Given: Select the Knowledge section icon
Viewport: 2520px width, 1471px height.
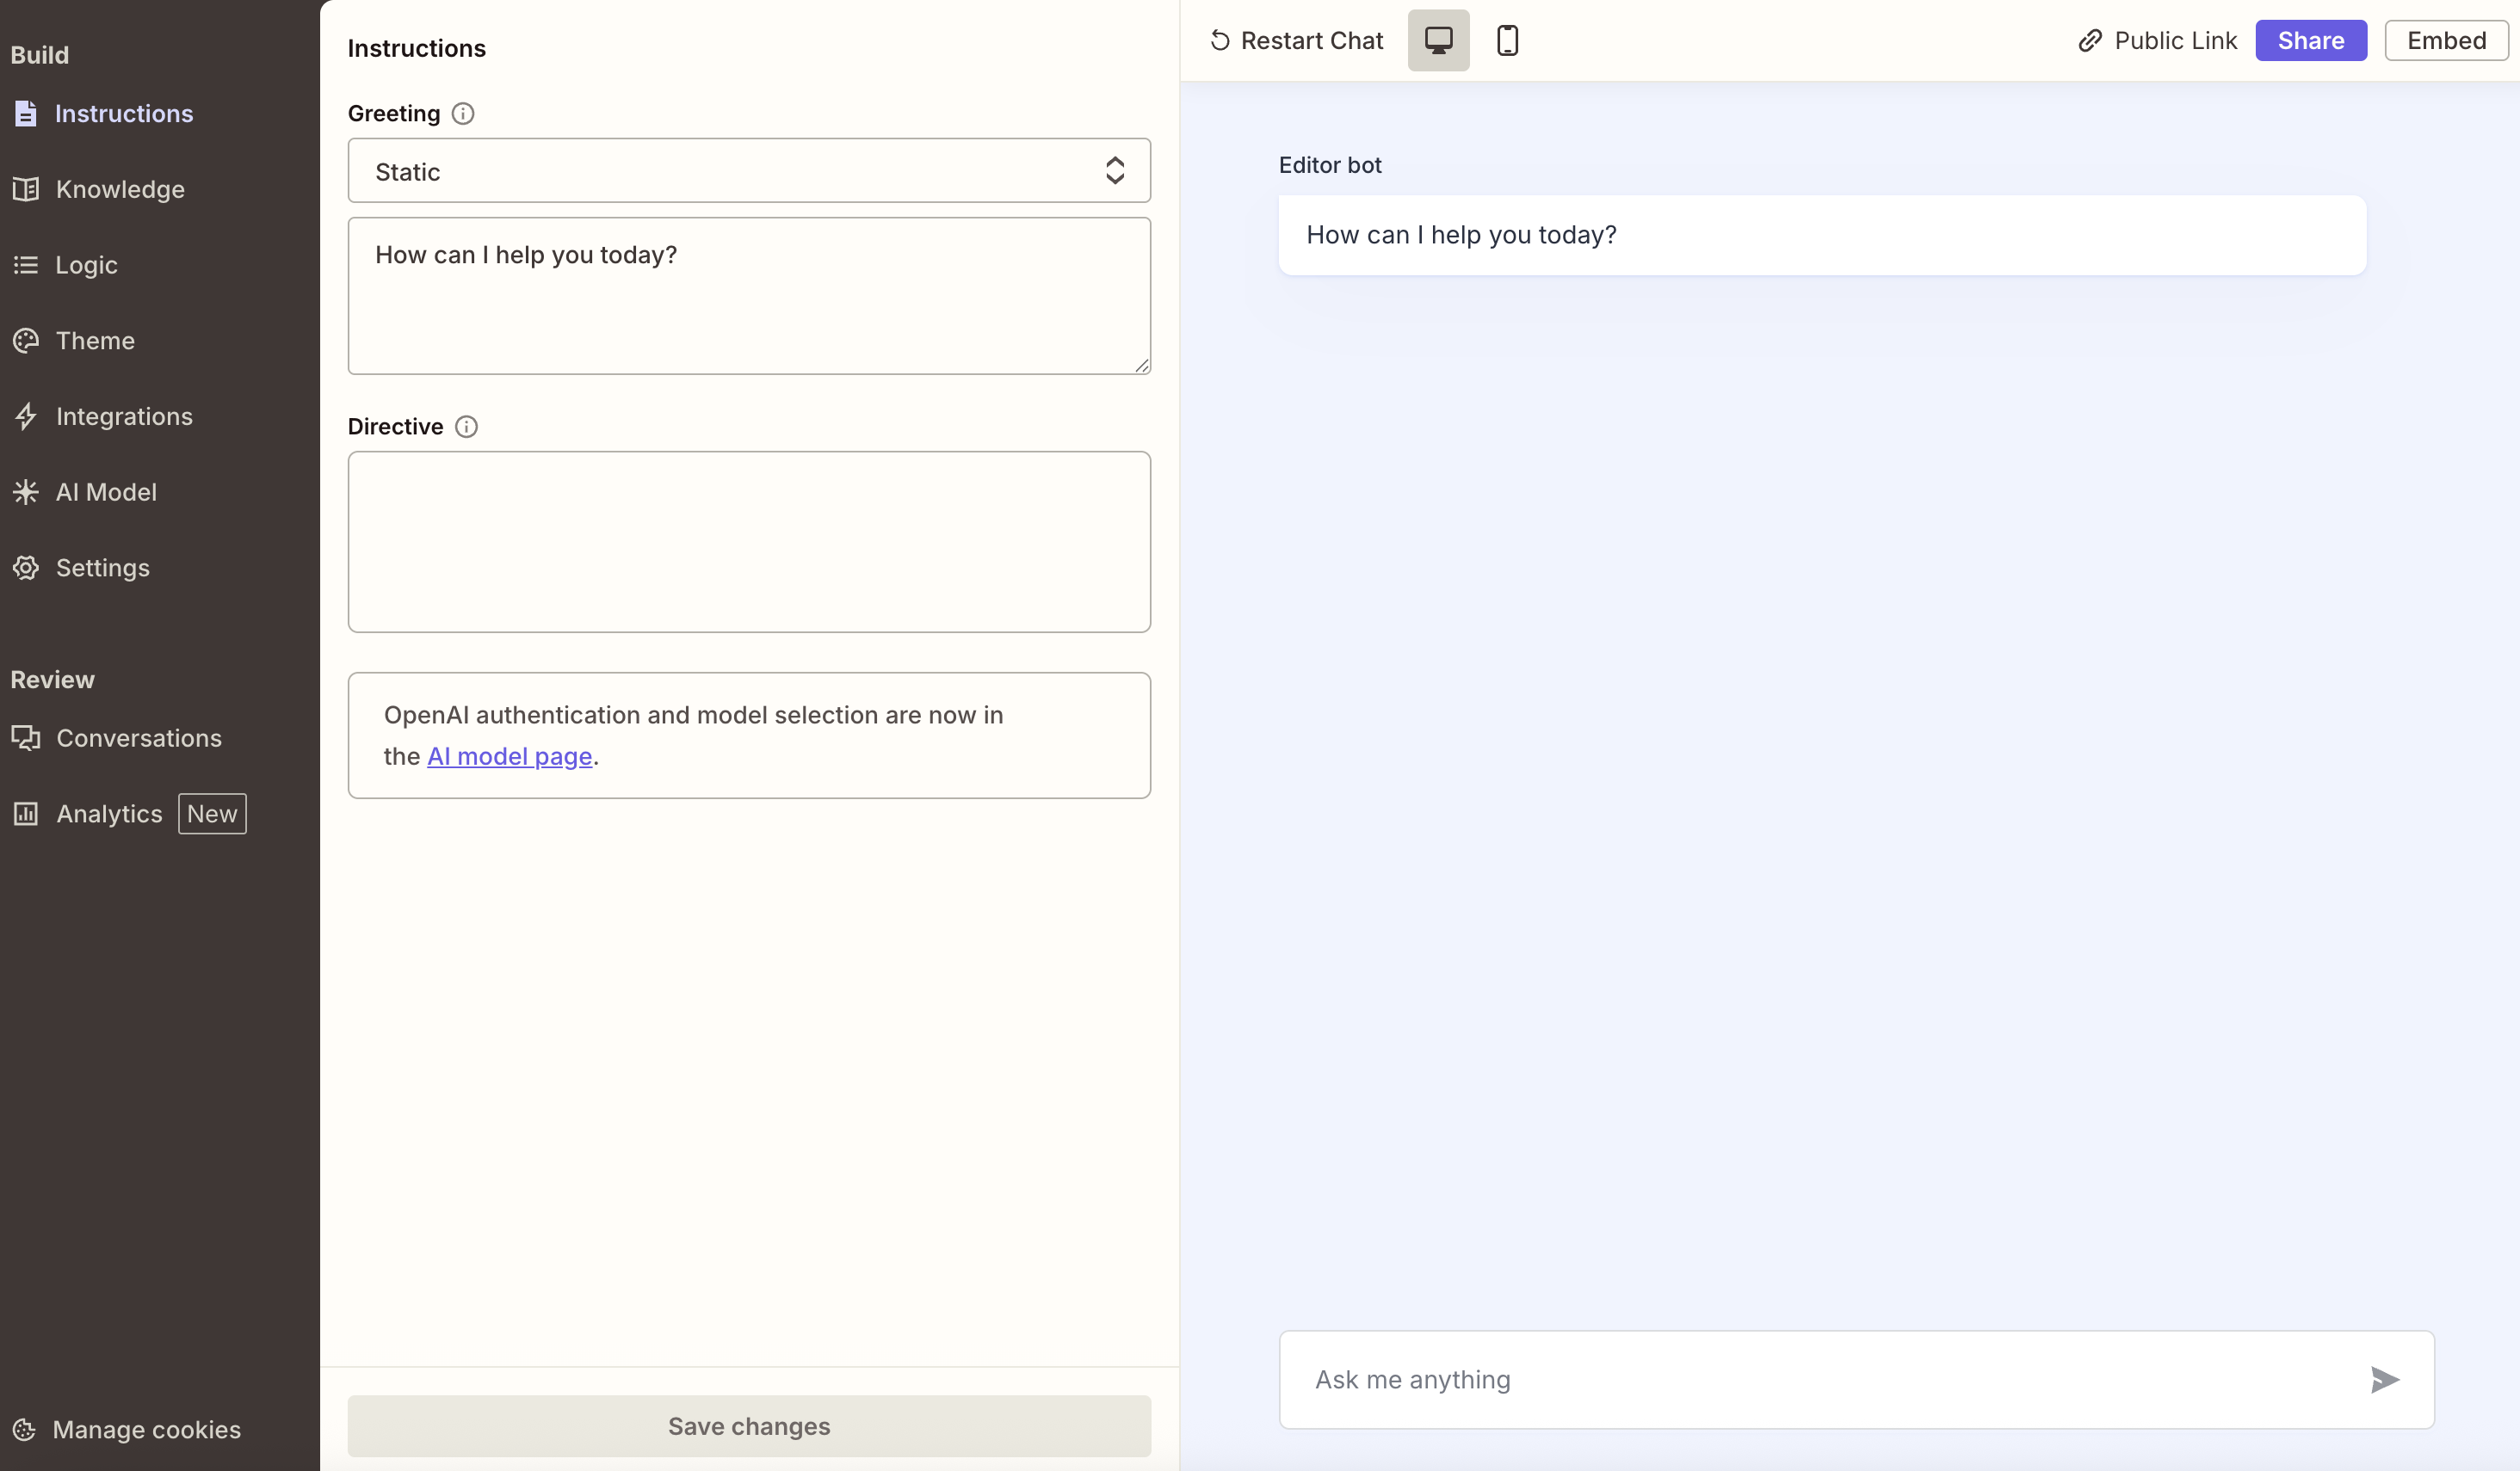Looking at the screenshot, I should coord(26,189).
